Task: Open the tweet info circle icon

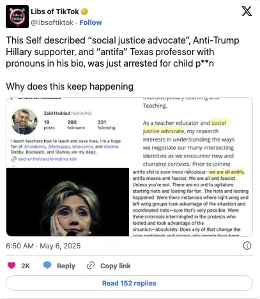Action: click(x=247, y=246)
